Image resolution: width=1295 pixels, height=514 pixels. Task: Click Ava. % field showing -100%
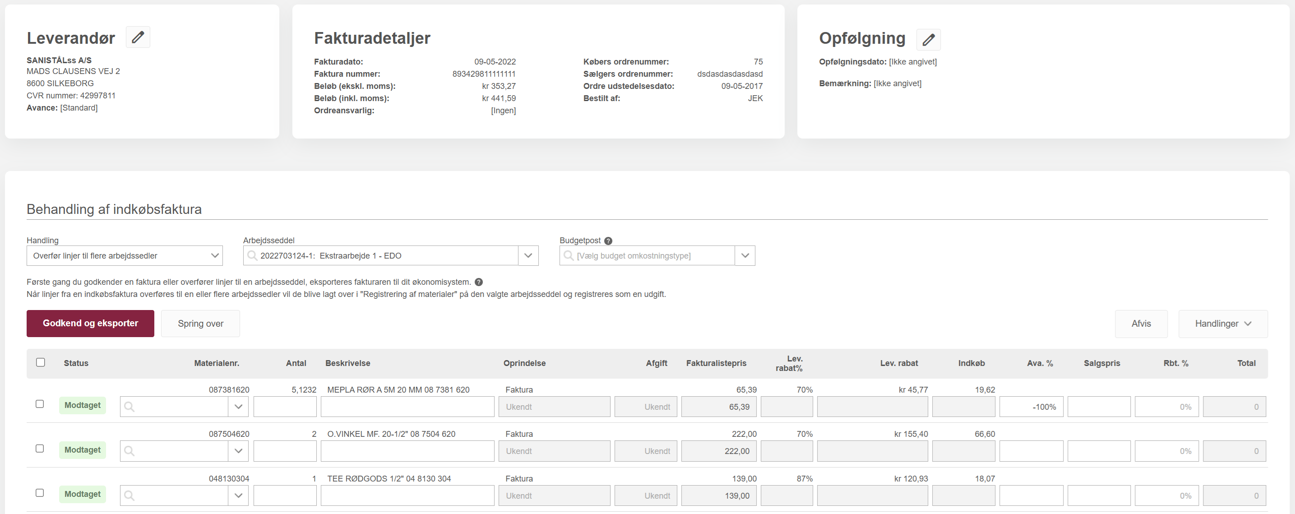point(1031,407)
